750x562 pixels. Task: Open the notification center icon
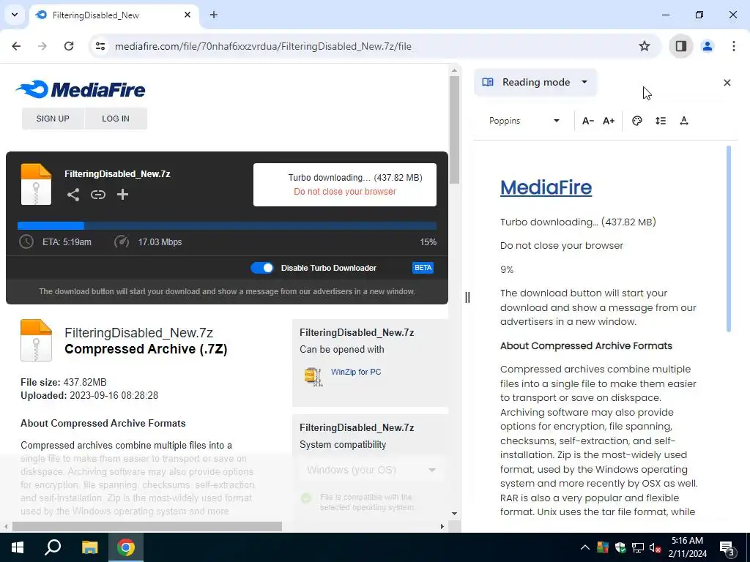click(727, 547)
